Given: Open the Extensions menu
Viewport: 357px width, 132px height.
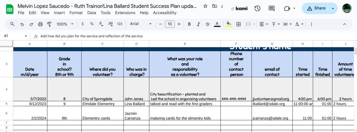Looking at the screenshot, I should click(x=126, y=13).
